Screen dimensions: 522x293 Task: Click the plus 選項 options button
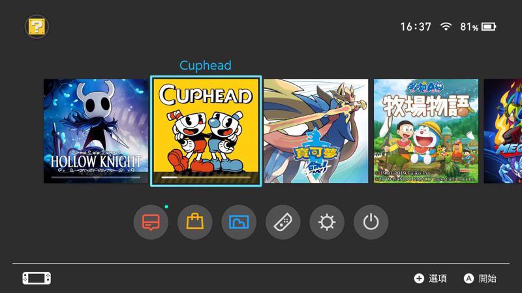pos(430,279)
